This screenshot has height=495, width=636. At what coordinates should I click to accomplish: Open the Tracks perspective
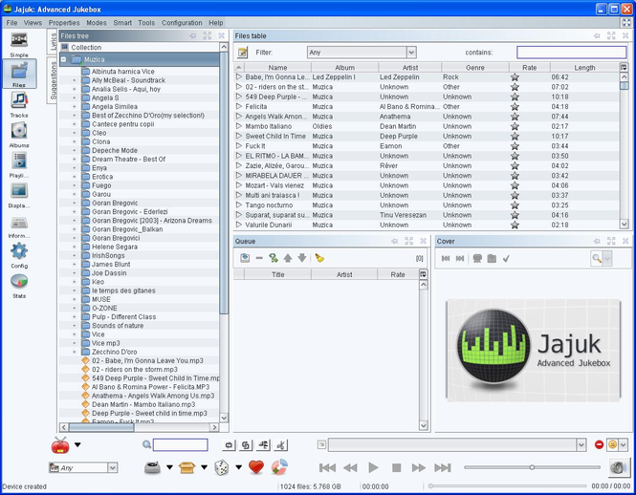(x=19, y=104)
